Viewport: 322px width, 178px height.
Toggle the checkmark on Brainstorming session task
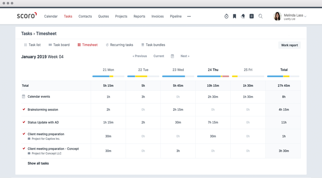24,109
